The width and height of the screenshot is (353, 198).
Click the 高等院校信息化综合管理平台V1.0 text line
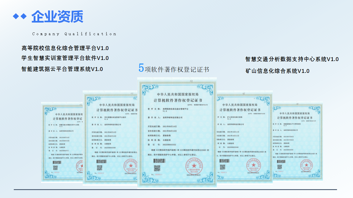tap(65, 48)
